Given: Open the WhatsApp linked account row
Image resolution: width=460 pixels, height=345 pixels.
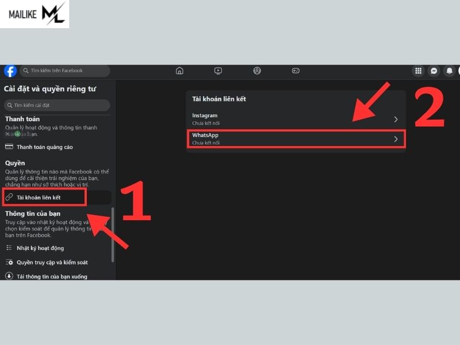Looking at the screenshot, I should click(x=296, y=139).
